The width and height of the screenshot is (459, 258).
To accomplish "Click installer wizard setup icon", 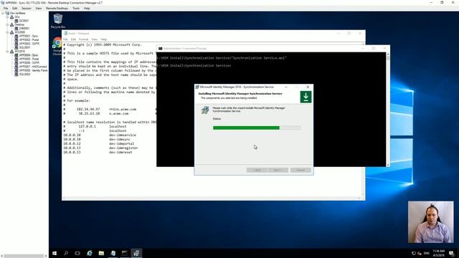I will click(x=205, y=110).
